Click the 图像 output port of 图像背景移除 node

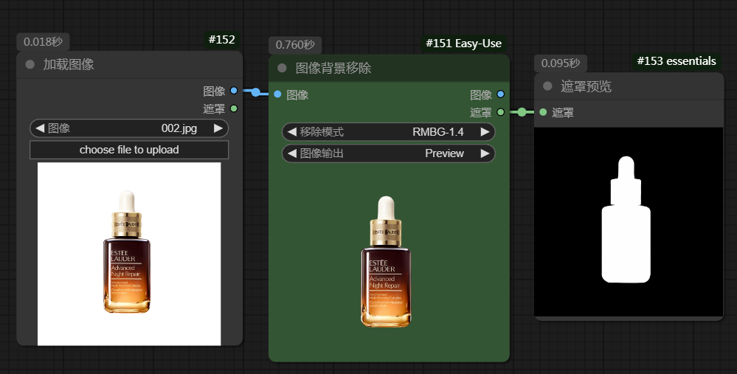click(x=500, y=94)
